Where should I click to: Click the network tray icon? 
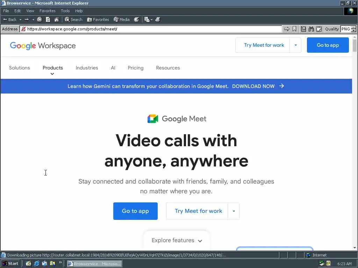coord(322,264)
